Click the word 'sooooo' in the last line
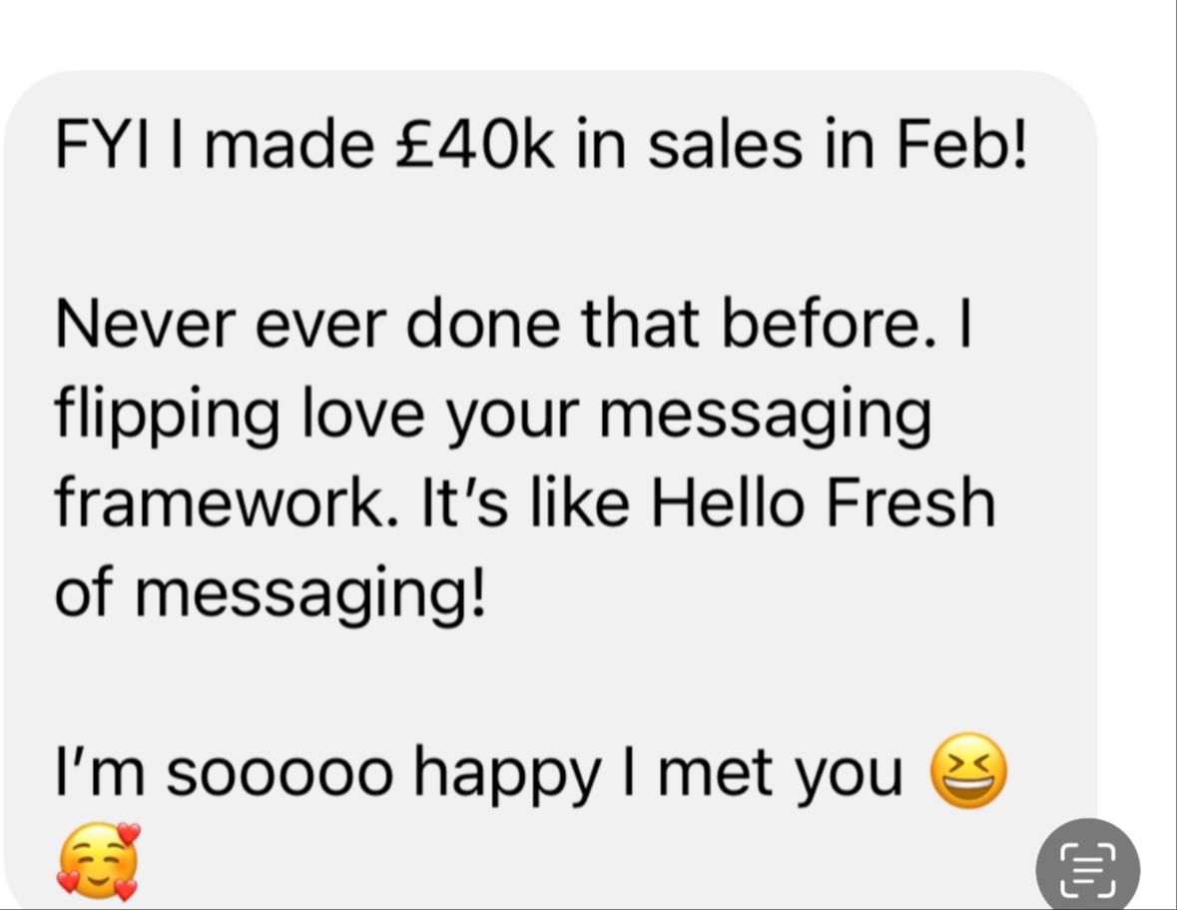This screenshot has width=1177, height=910. (x=280, y=773)
